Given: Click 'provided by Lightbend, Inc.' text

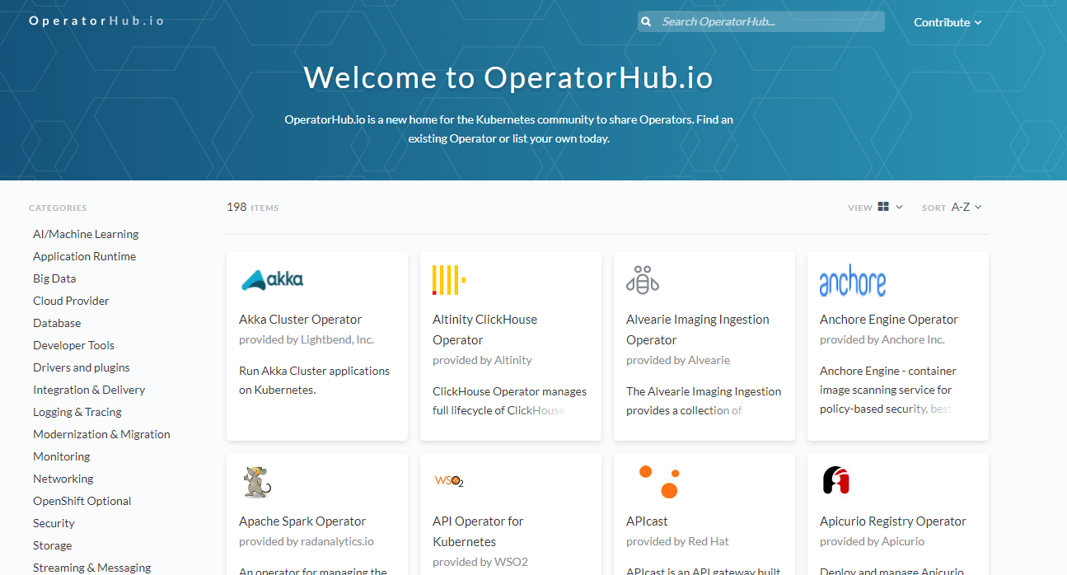Looking at the screenshot, I should point(307,339).
